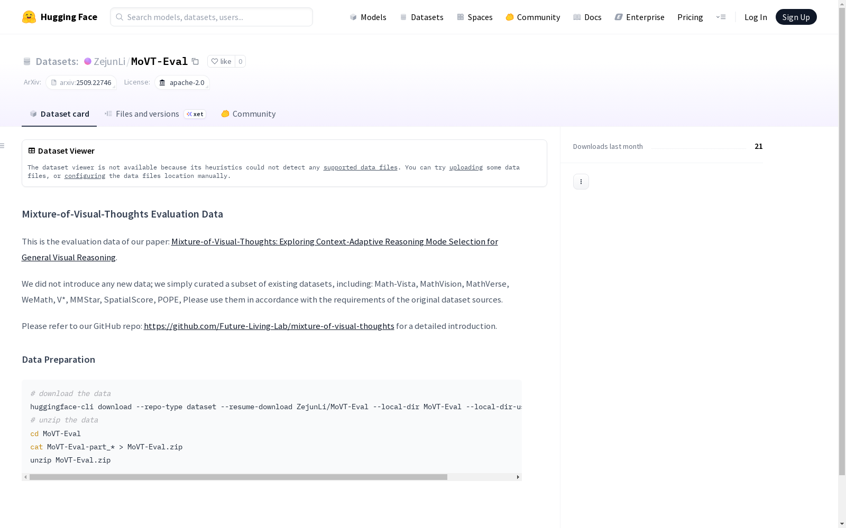Copy dataset name with the copy icon

[195, 61]
